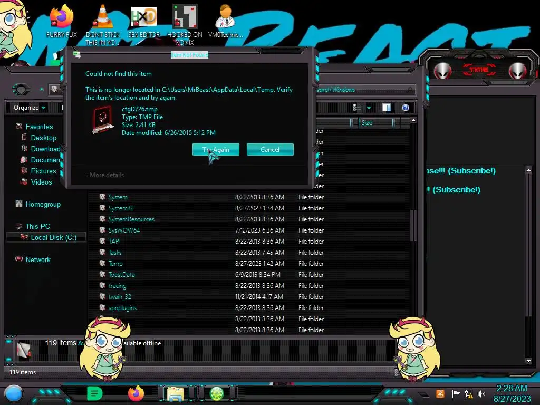The image size is (540, 405).
Task: Click the Temp folder icon
Action: pyautogui.click(x=102, y=263)
